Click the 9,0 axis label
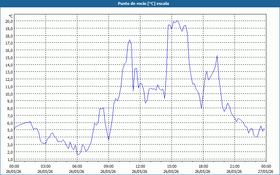This screenshot has width=280, height=175. tap(10, 101)
